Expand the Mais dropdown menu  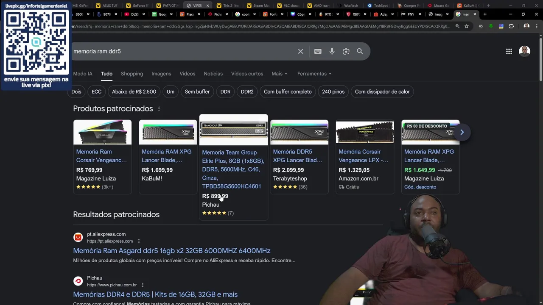(280, 74)
